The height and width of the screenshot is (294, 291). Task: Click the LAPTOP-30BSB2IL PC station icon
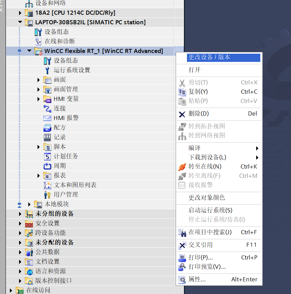pos(29,23)
